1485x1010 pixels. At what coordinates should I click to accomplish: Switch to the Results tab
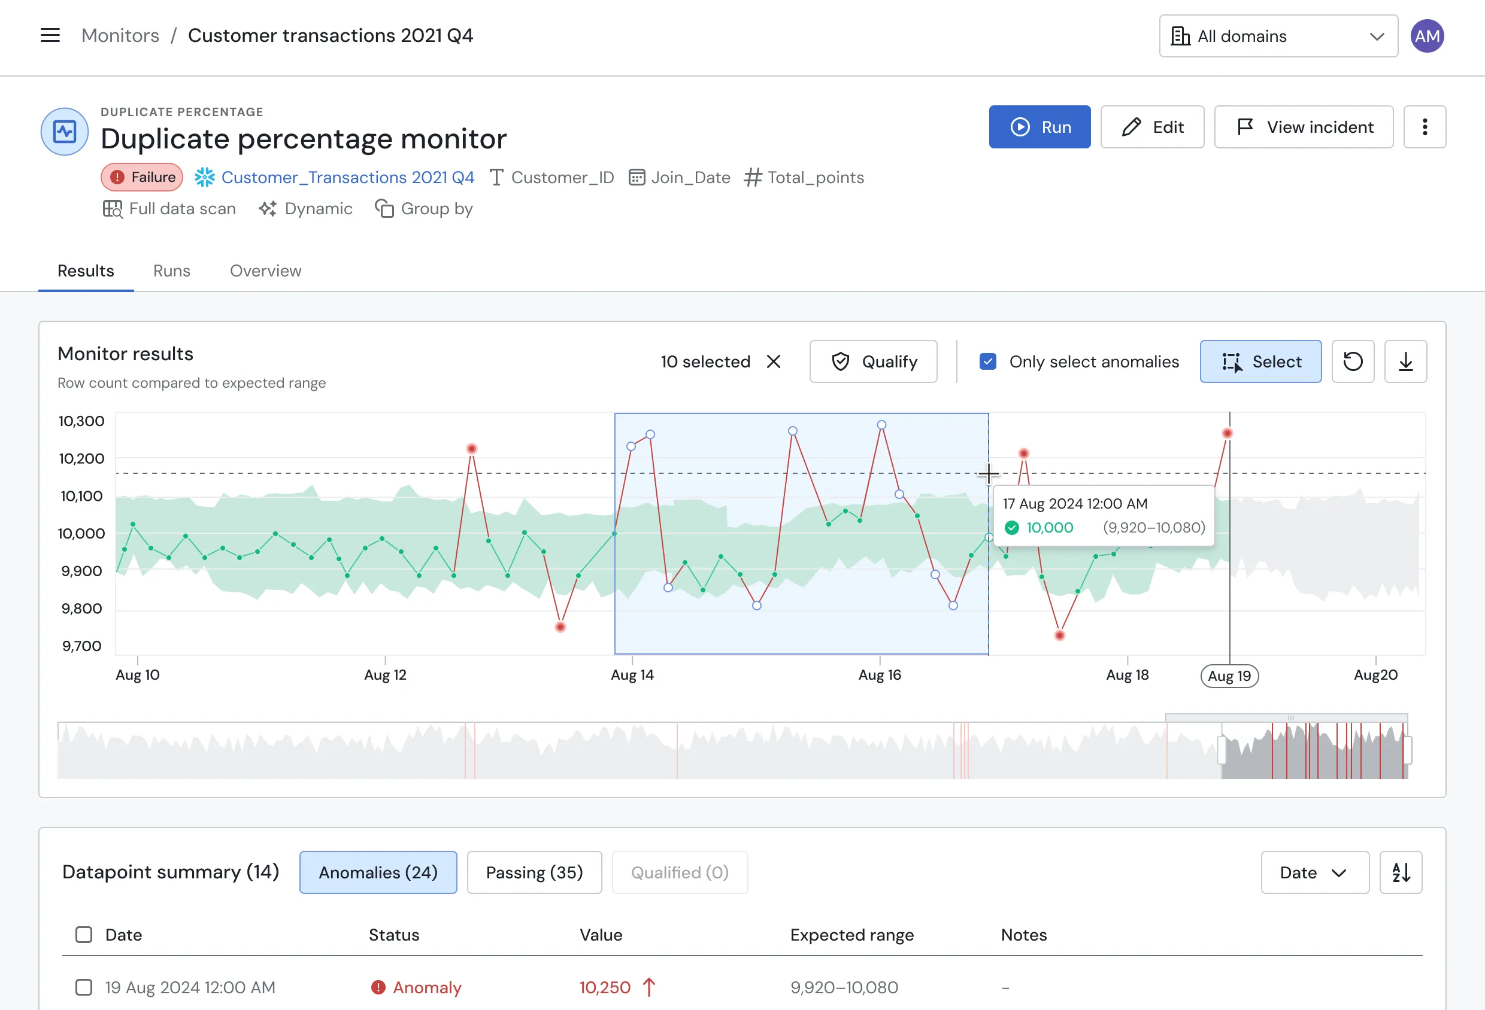coord(86,270)
